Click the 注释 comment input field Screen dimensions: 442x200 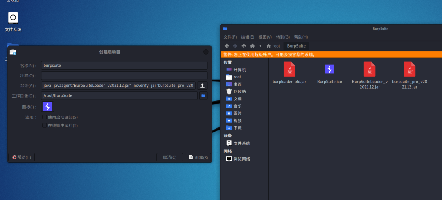click(x=124, y=75)
